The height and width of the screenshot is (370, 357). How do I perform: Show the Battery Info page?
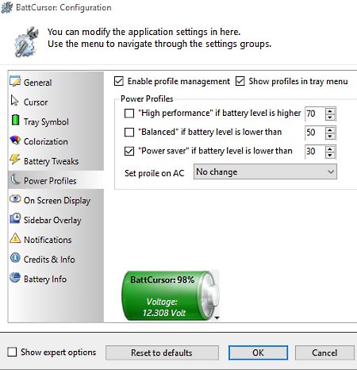click(x=56, y=279)
